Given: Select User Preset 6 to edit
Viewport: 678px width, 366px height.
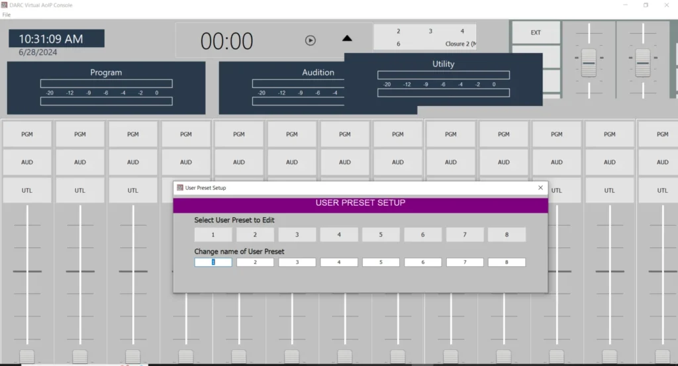Looking at the screenshot, I should click(x=422, y=235).
